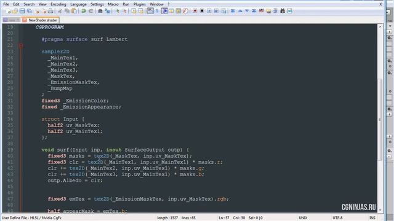
Task: Click 'Ln : 57' in status bar
Action: (224, 218)
